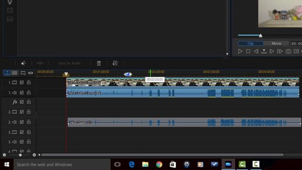
Task: Lock audio track 3
Action: [29, 142]
